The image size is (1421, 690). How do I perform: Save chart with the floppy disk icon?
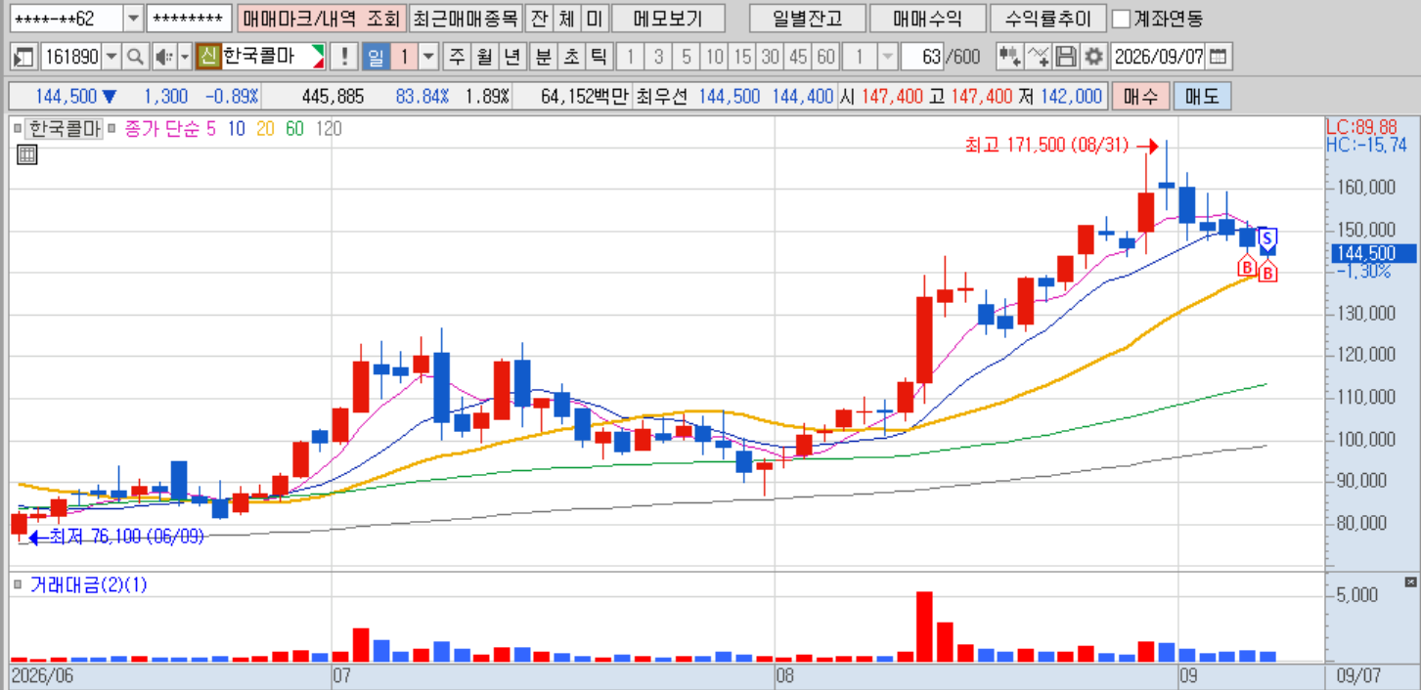1067,57
